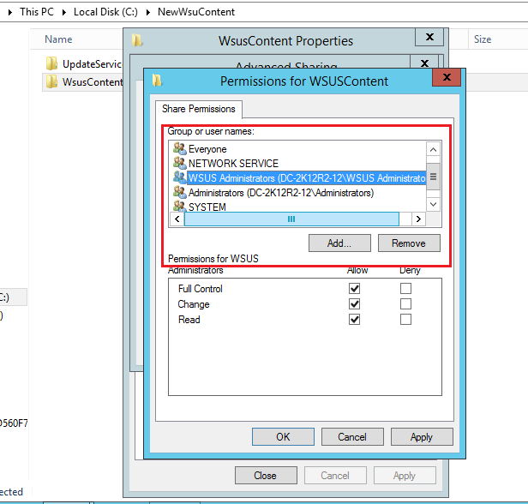528x504 pixels.
Task: Select NETWORK SERVICE in the group list
Action: [x=233, y=164]
